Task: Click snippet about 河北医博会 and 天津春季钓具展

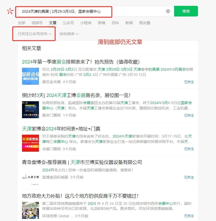Action: [118, 72]
